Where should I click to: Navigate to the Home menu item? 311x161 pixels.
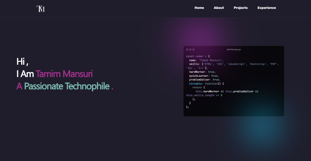click(x=199, y=8)
